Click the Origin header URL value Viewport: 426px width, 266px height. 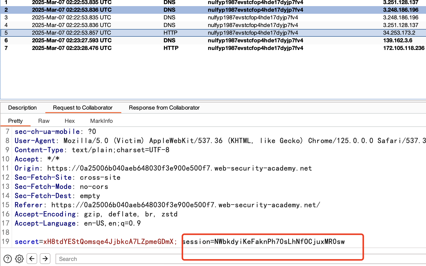[179, 168]
